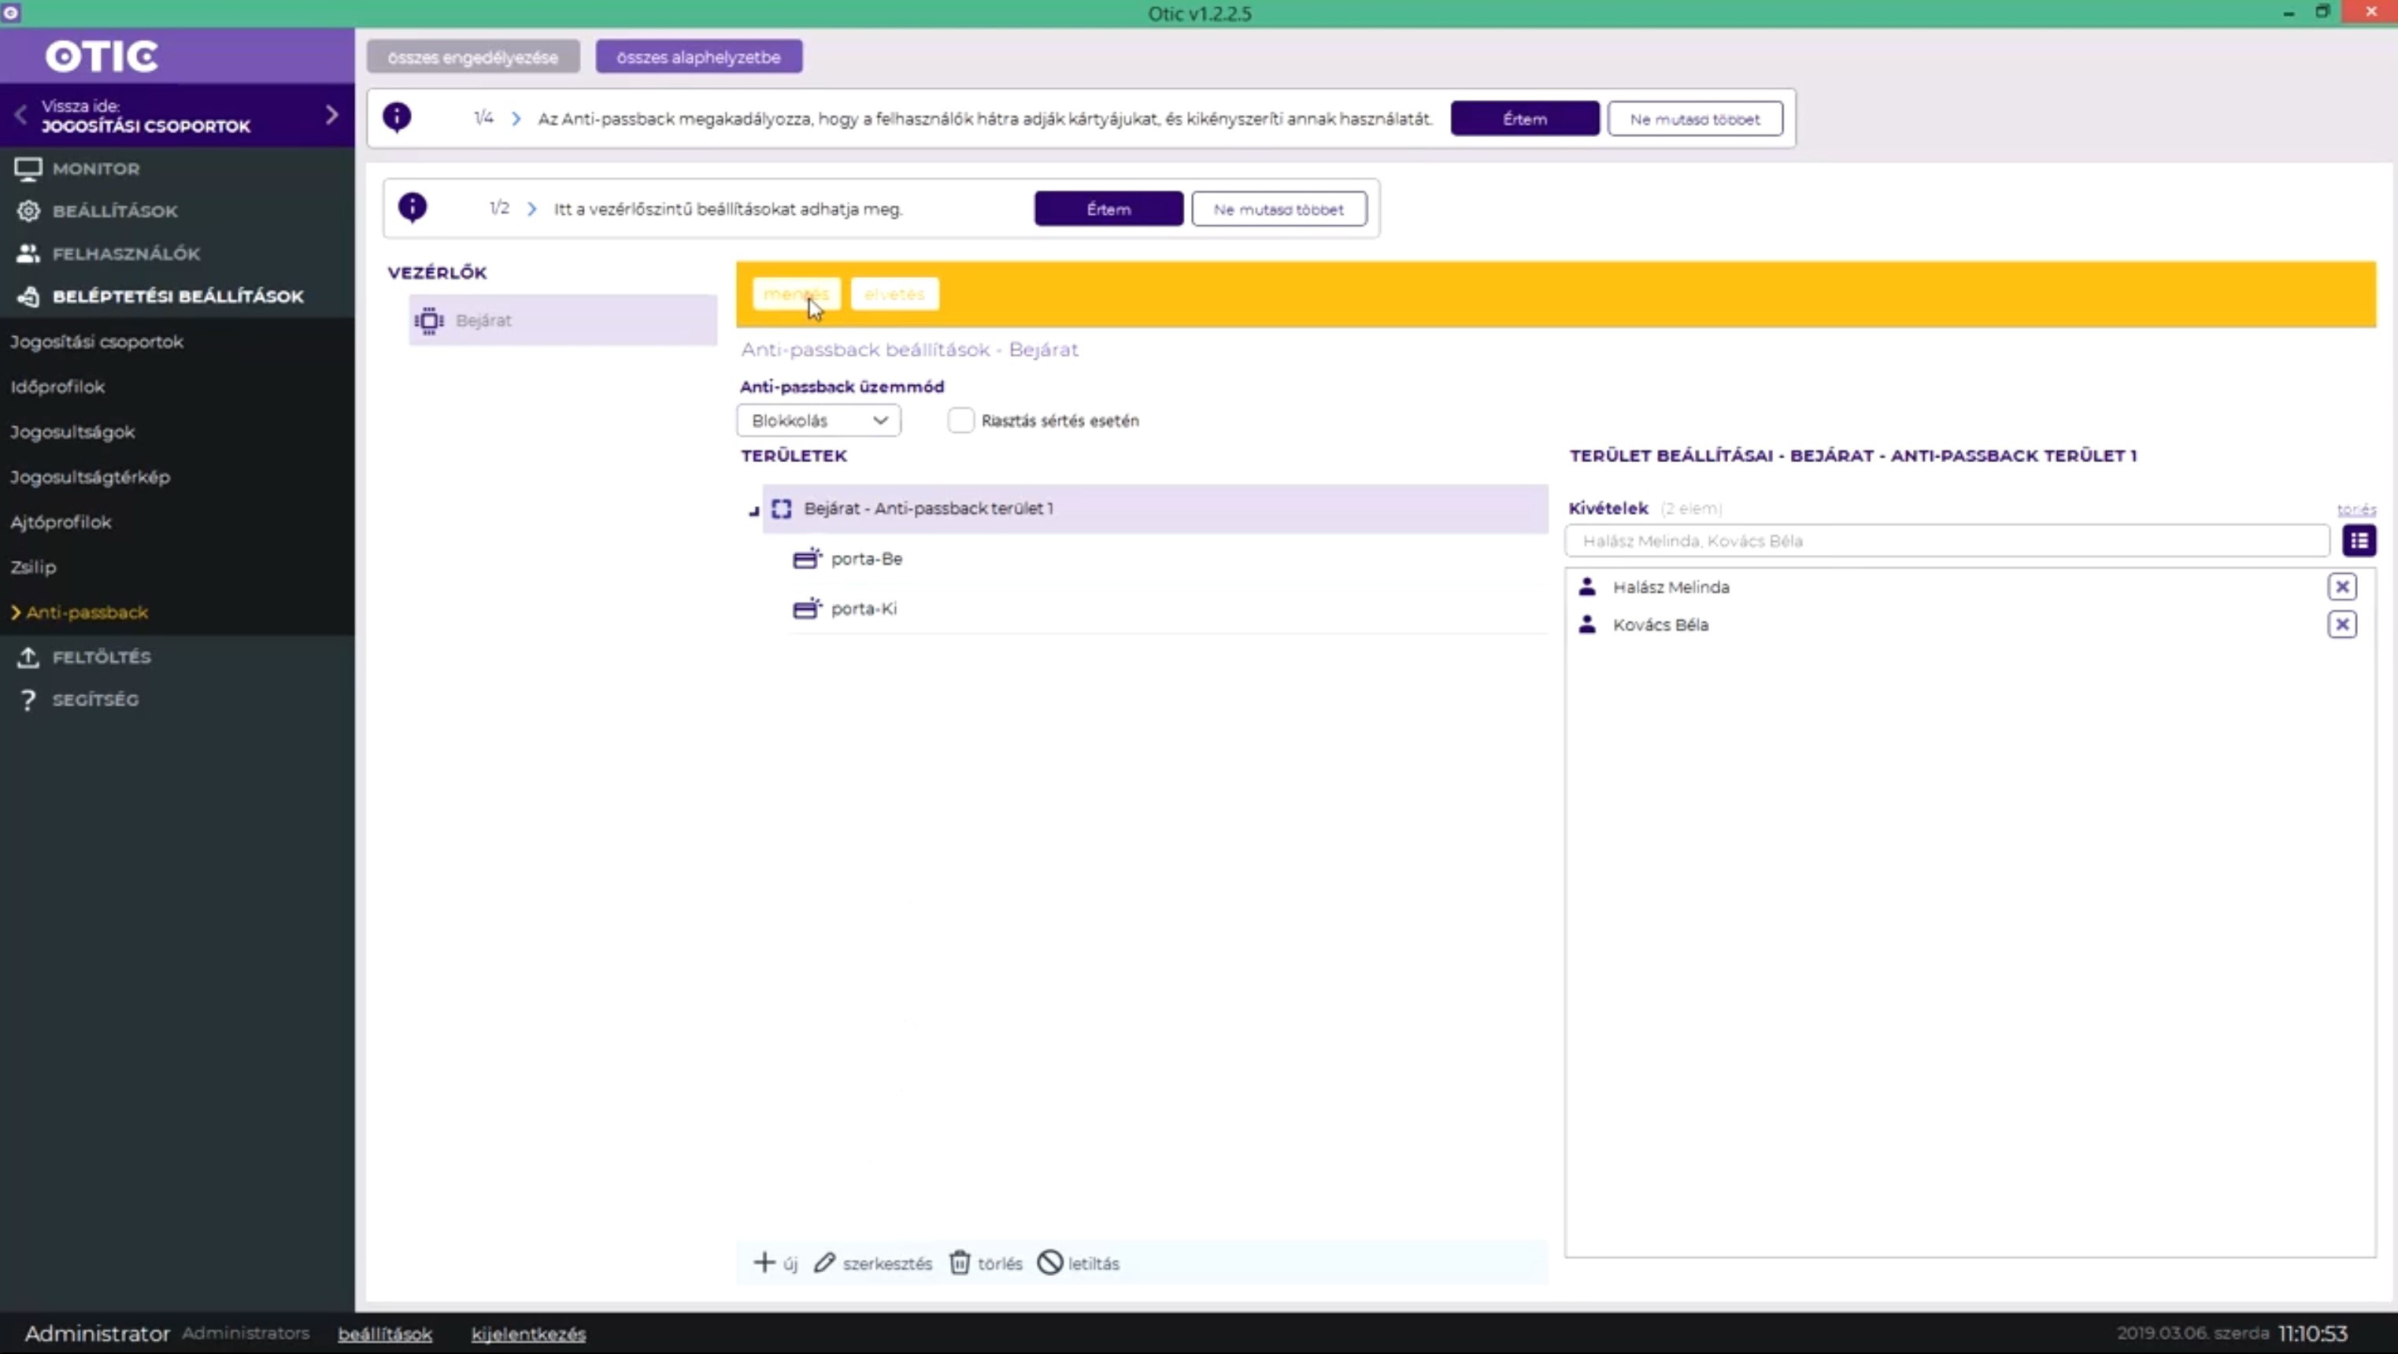Image resolution: width=2398 pixels, height=1354 pixels.
Task: Click the list icon beside Kivételek field
Action: (x=2358, y=541)
